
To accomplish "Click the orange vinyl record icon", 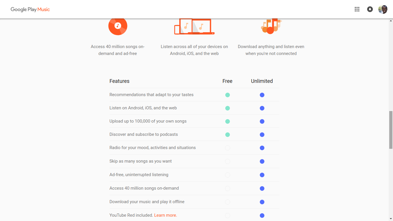I will tap(118, 26).
